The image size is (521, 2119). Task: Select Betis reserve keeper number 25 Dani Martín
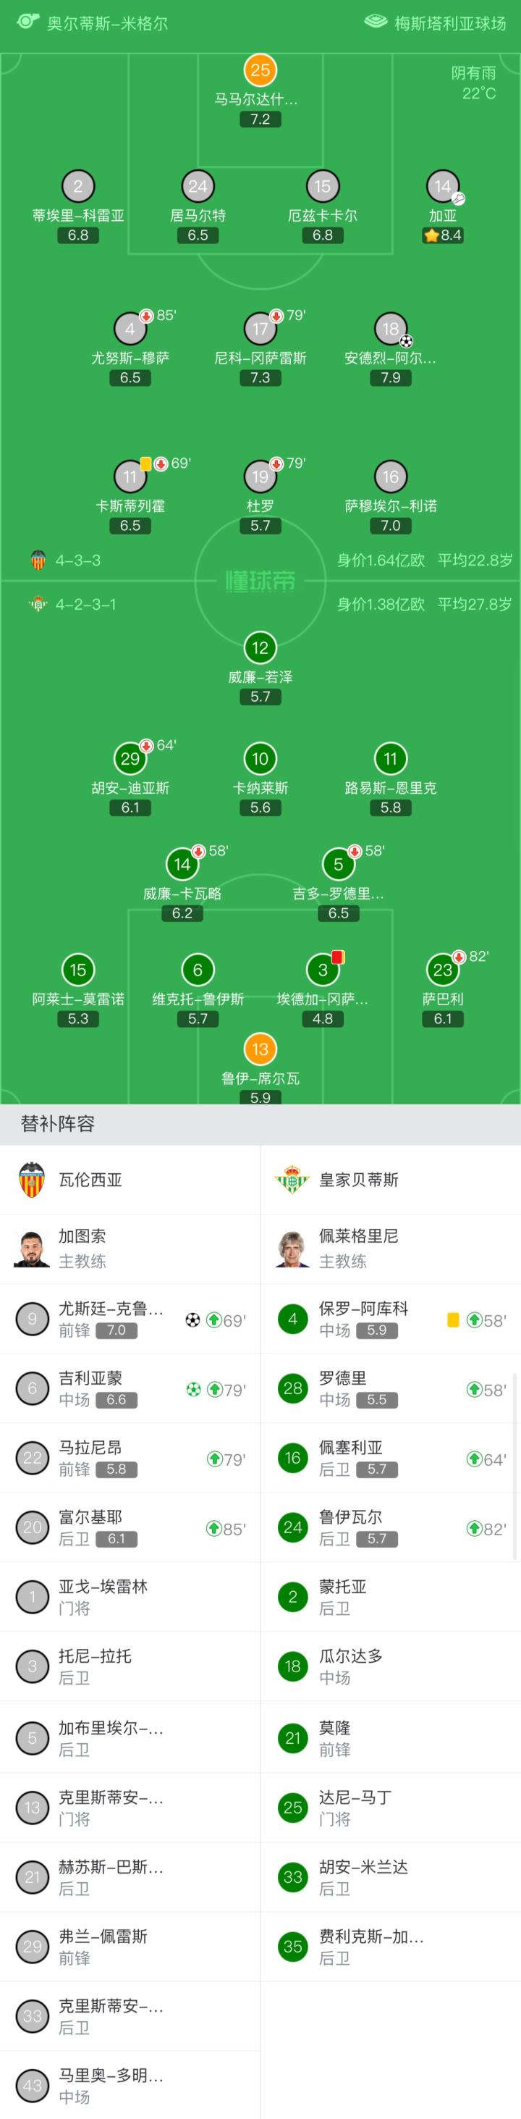click(x=292, y=1808)
